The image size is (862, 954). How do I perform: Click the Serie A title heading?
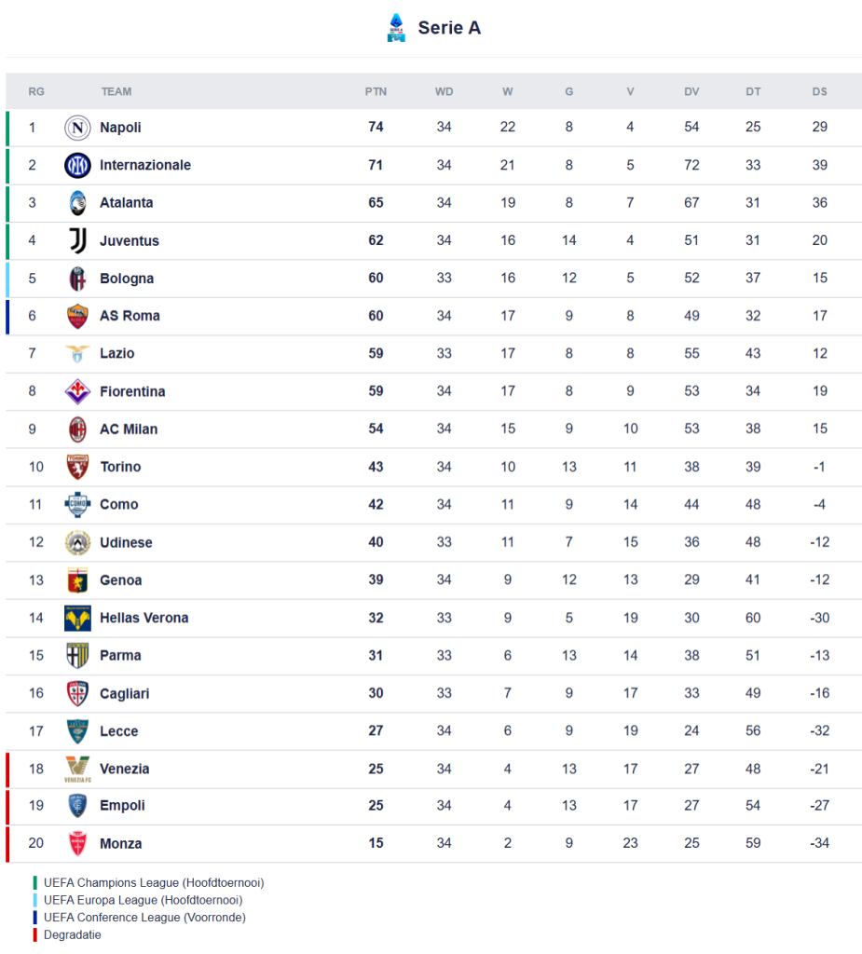pyautogui.click(x=449, y=28)
